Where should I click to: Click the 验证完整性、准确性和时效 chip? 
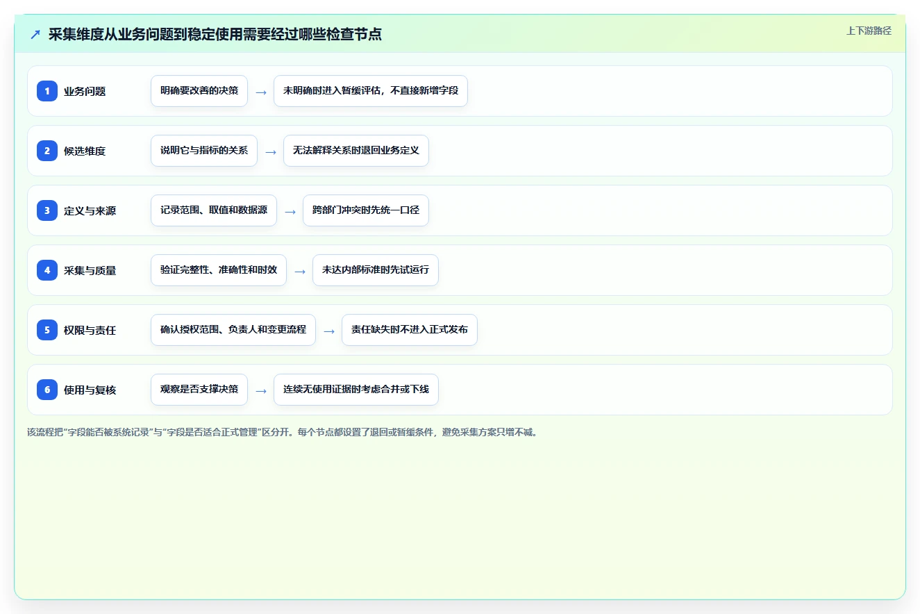tap(219, 270)
